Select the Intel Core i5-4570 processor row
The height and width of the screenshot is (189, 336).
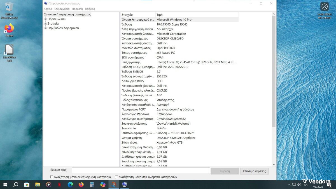coord(179,62)
